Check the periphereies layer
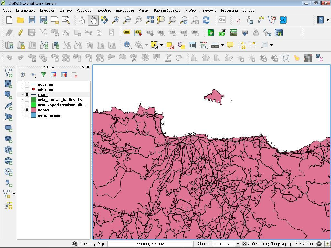 27,115
